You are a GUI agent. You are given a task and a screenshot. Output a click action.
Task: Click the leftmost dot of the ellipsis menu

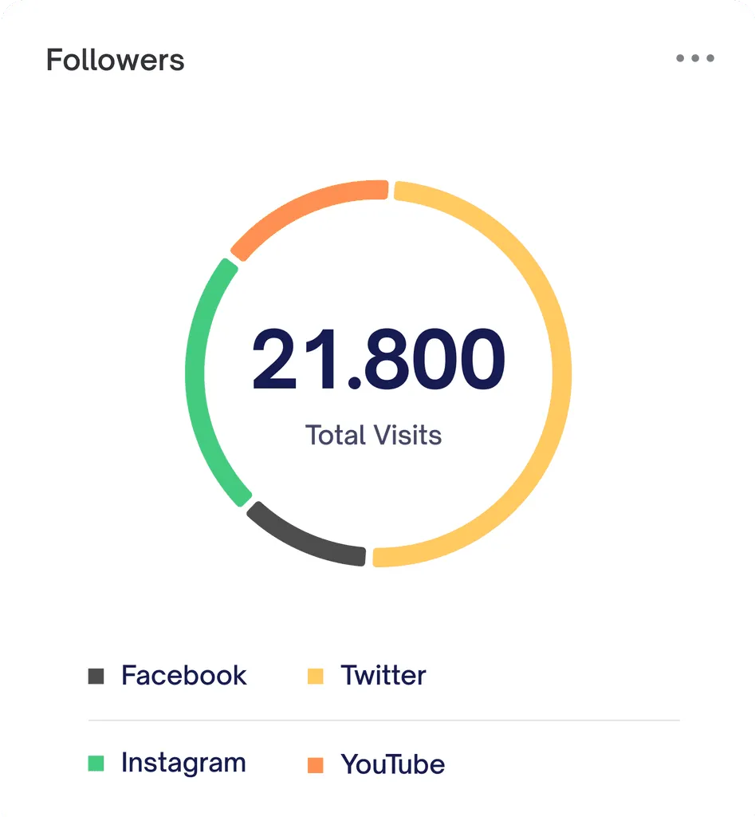pyautogui.click(x=680, y=58)
